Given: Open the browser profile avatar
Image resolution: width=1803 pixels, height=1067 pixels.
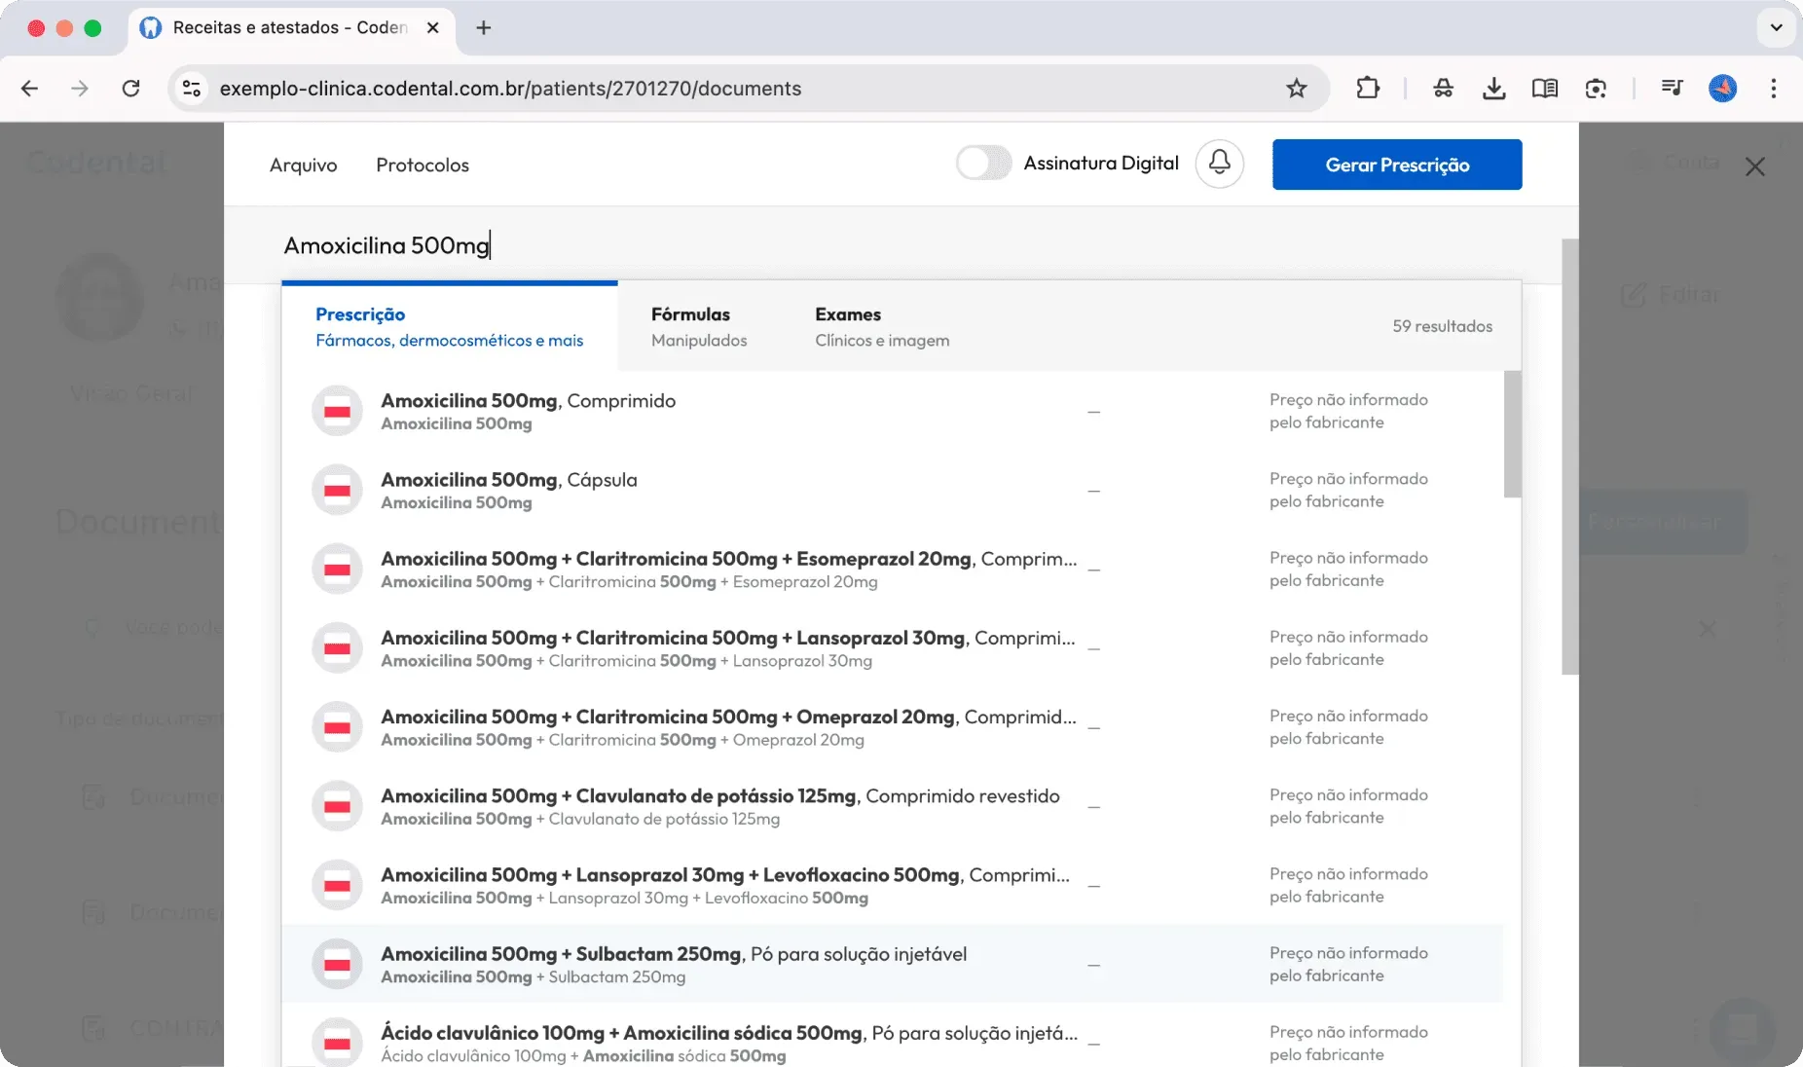Looking at the screenshot, I should [1722, 89].
